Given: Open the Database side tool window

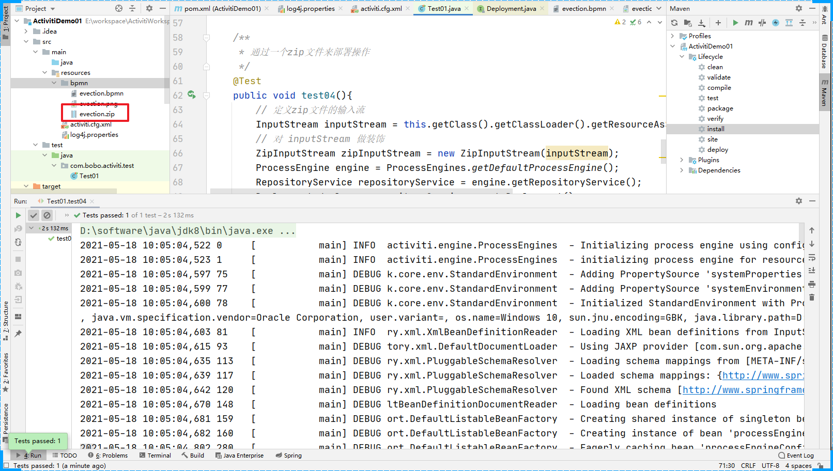Looking at the screenshot, I should click(x=824, y=52).
